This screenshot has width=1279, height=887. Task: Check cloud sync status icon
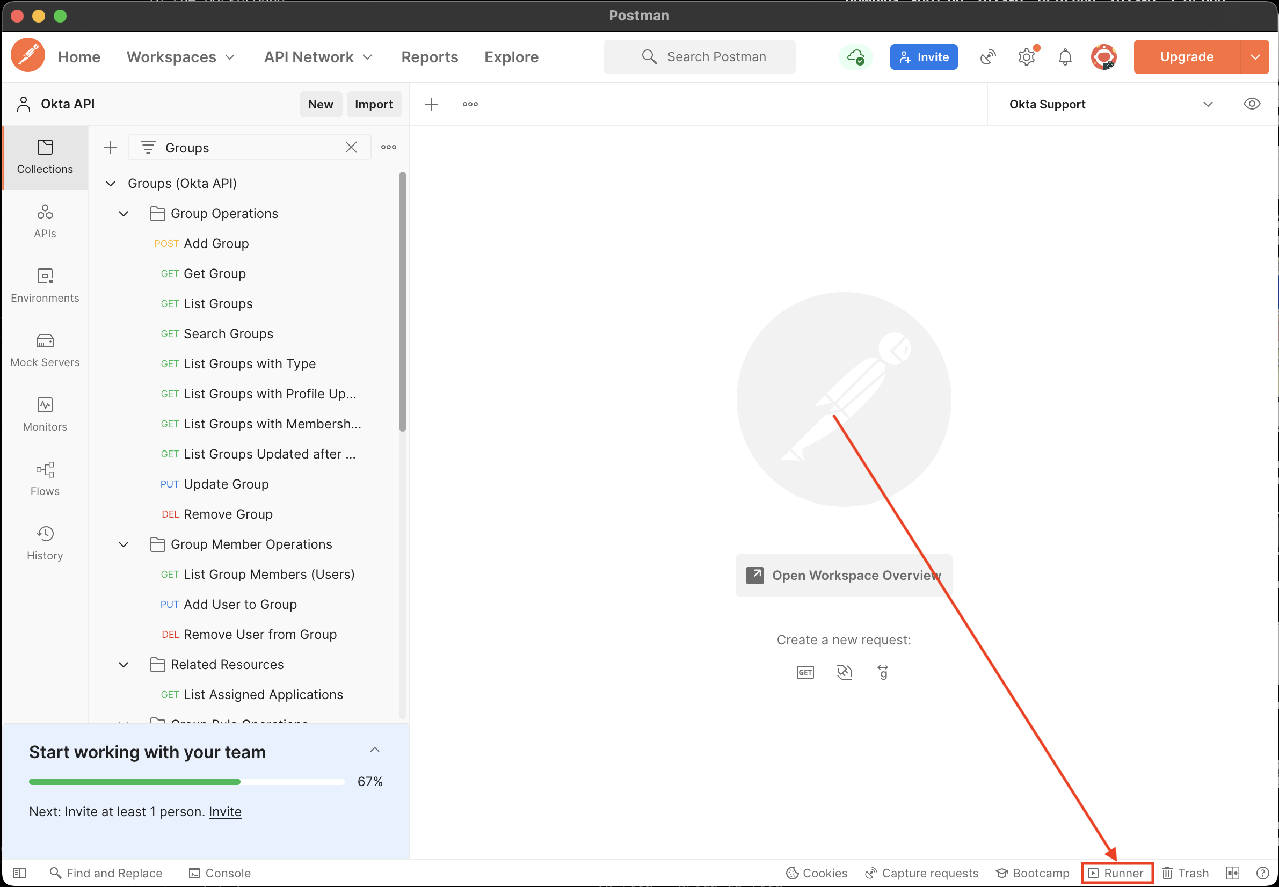coord(855,57)
